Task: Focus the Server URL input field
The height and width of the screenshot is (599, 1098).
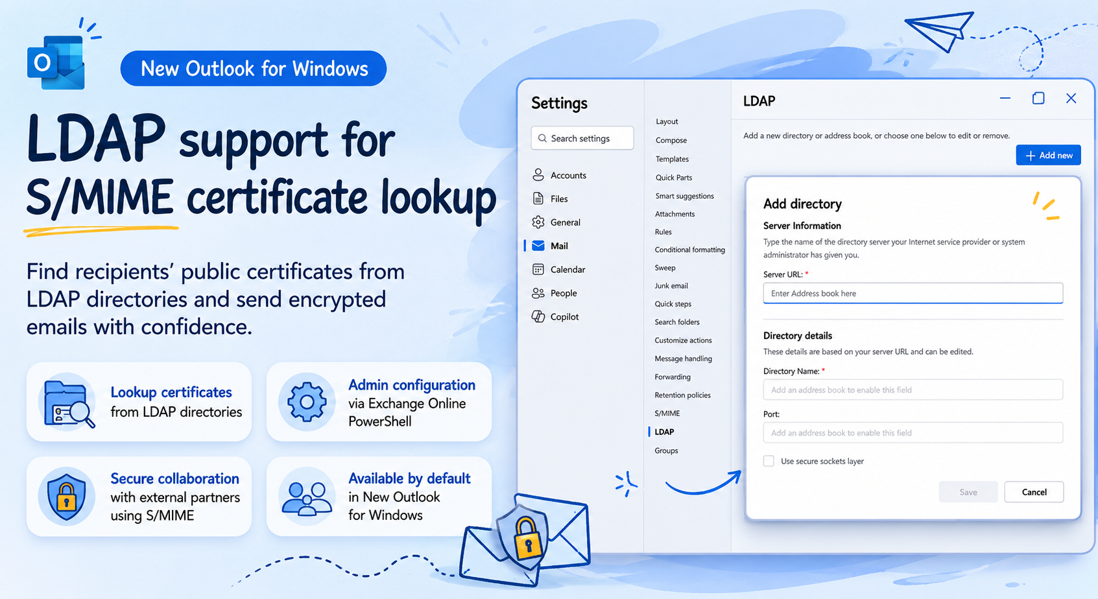Action: 913,293
